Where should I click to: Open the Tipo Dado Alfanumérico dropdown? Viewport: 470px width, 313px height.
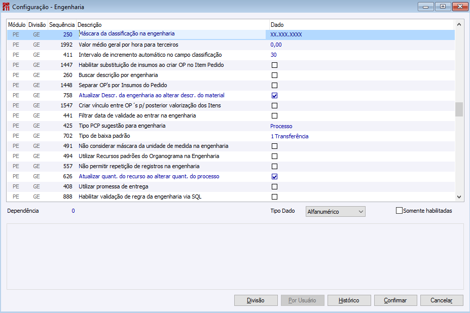click(x=336, y=212)
